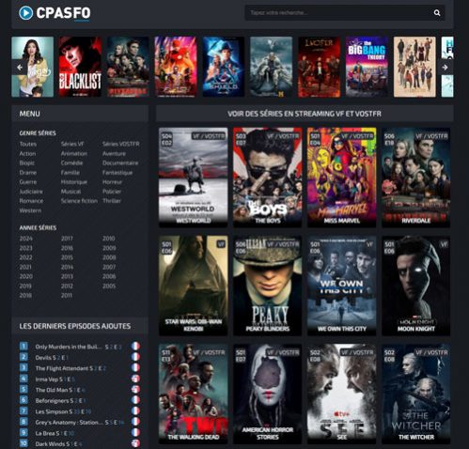This screenshot has height=449, width=469.
Task: Open Grey's Anatomy: Station episode link
Action: click(x=80, y=423)
